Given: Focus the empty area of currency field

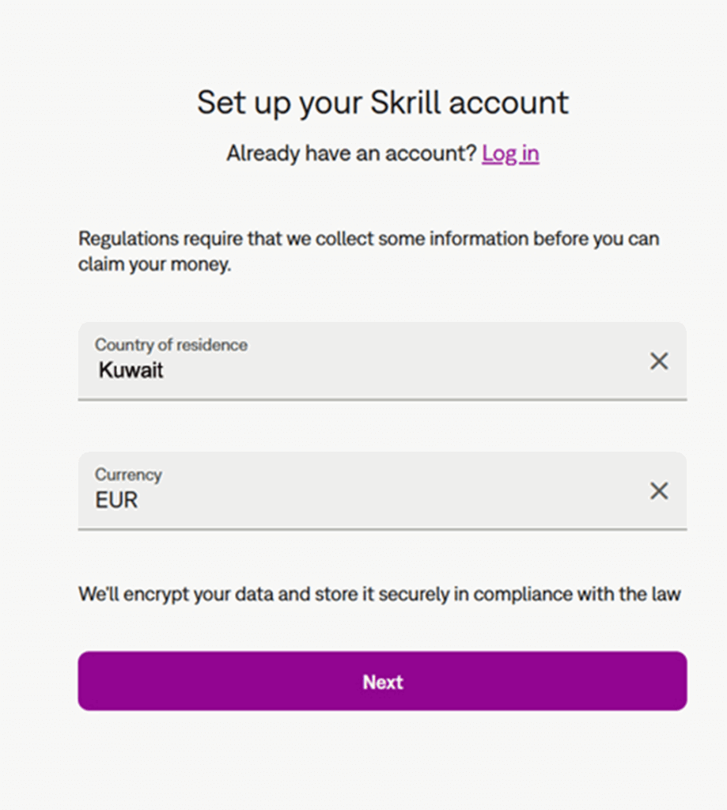Looking at the screenshot, I should coord(392,499).
